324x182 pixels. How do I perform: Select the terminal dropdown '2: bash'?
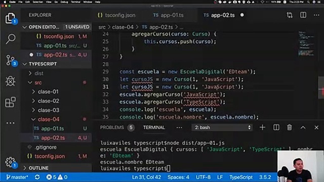click(x=222, y=127)
